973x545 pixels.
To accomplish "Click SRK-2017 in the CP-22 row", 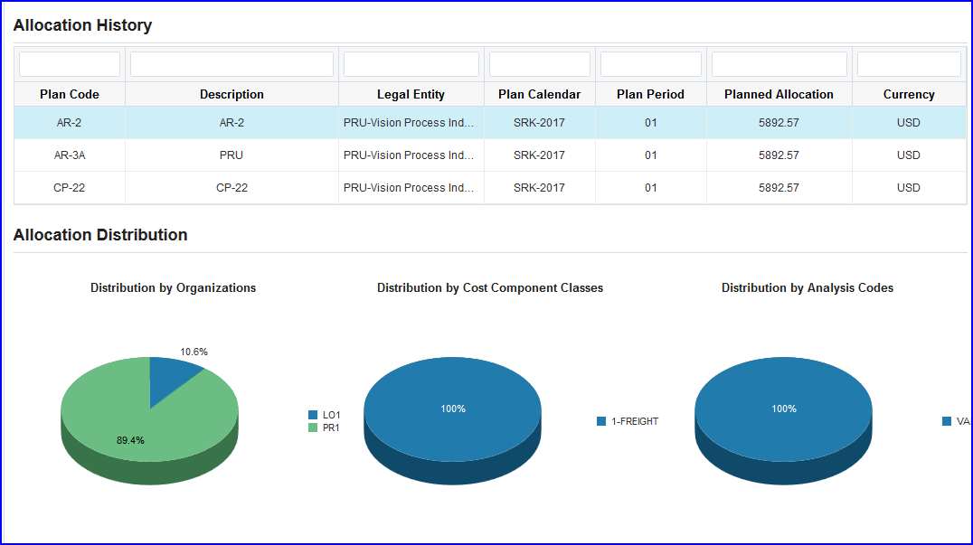I will point(539,188).
